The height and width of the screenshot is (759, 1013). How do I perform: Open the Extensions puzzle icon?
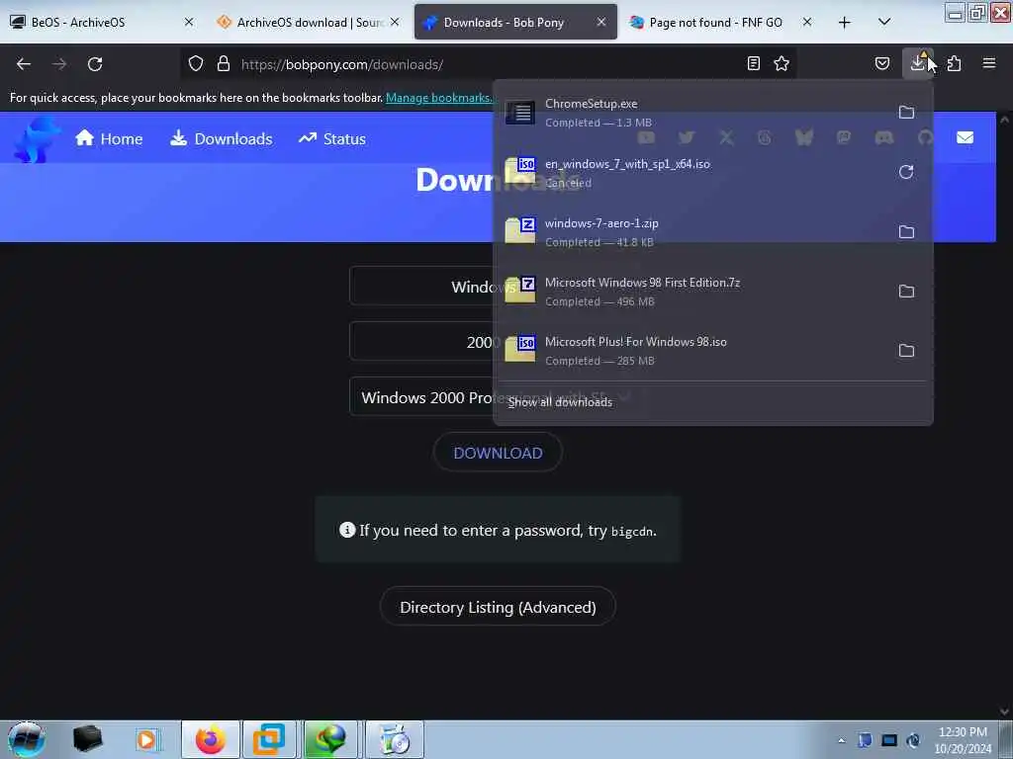point(954,63)
